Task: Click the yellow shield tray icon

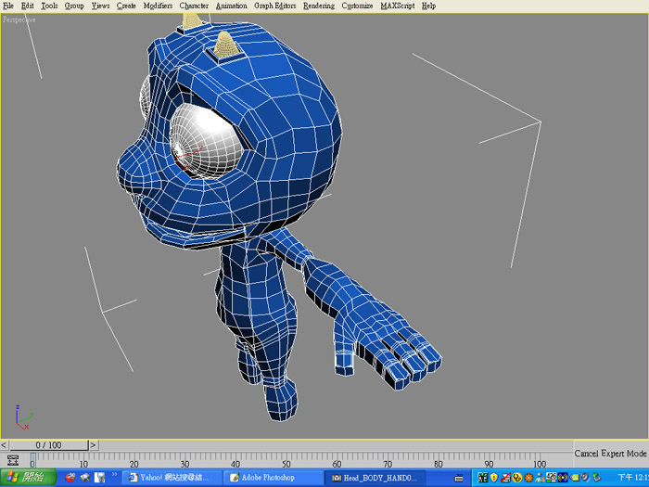Action: pyautogui.click(x=494, y=478)
